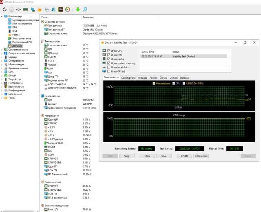Image resolution: width=261 pixels, height=212 pixels.
Task: Click the user accounts toolbar icon
Action: [x=53, y=9]
